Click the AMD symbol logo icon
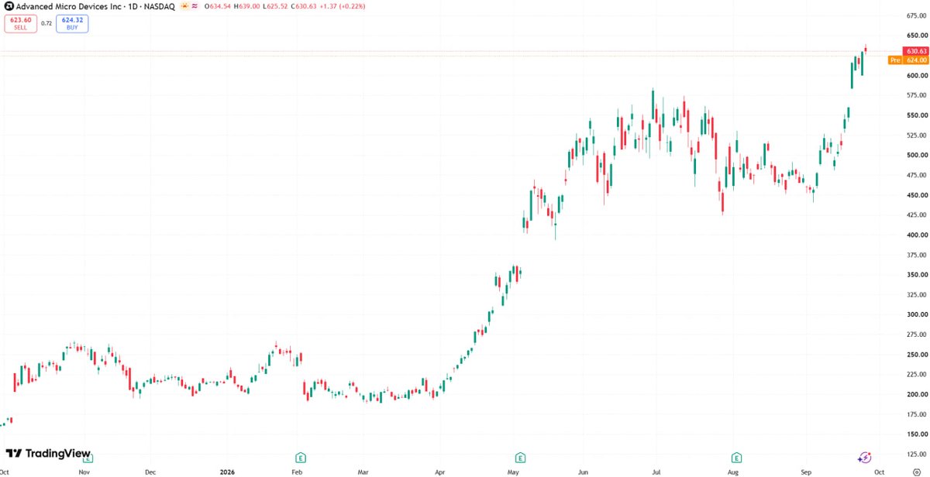The height and width of the screenshot is (477, 930). [9, 6]
